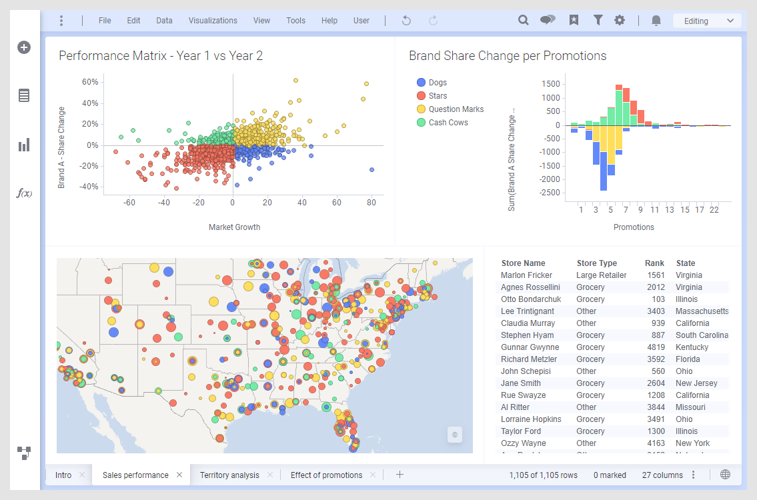Open the f(x) expressions panel
Viewport: 757px width, 500px height.
pos(24,193)
